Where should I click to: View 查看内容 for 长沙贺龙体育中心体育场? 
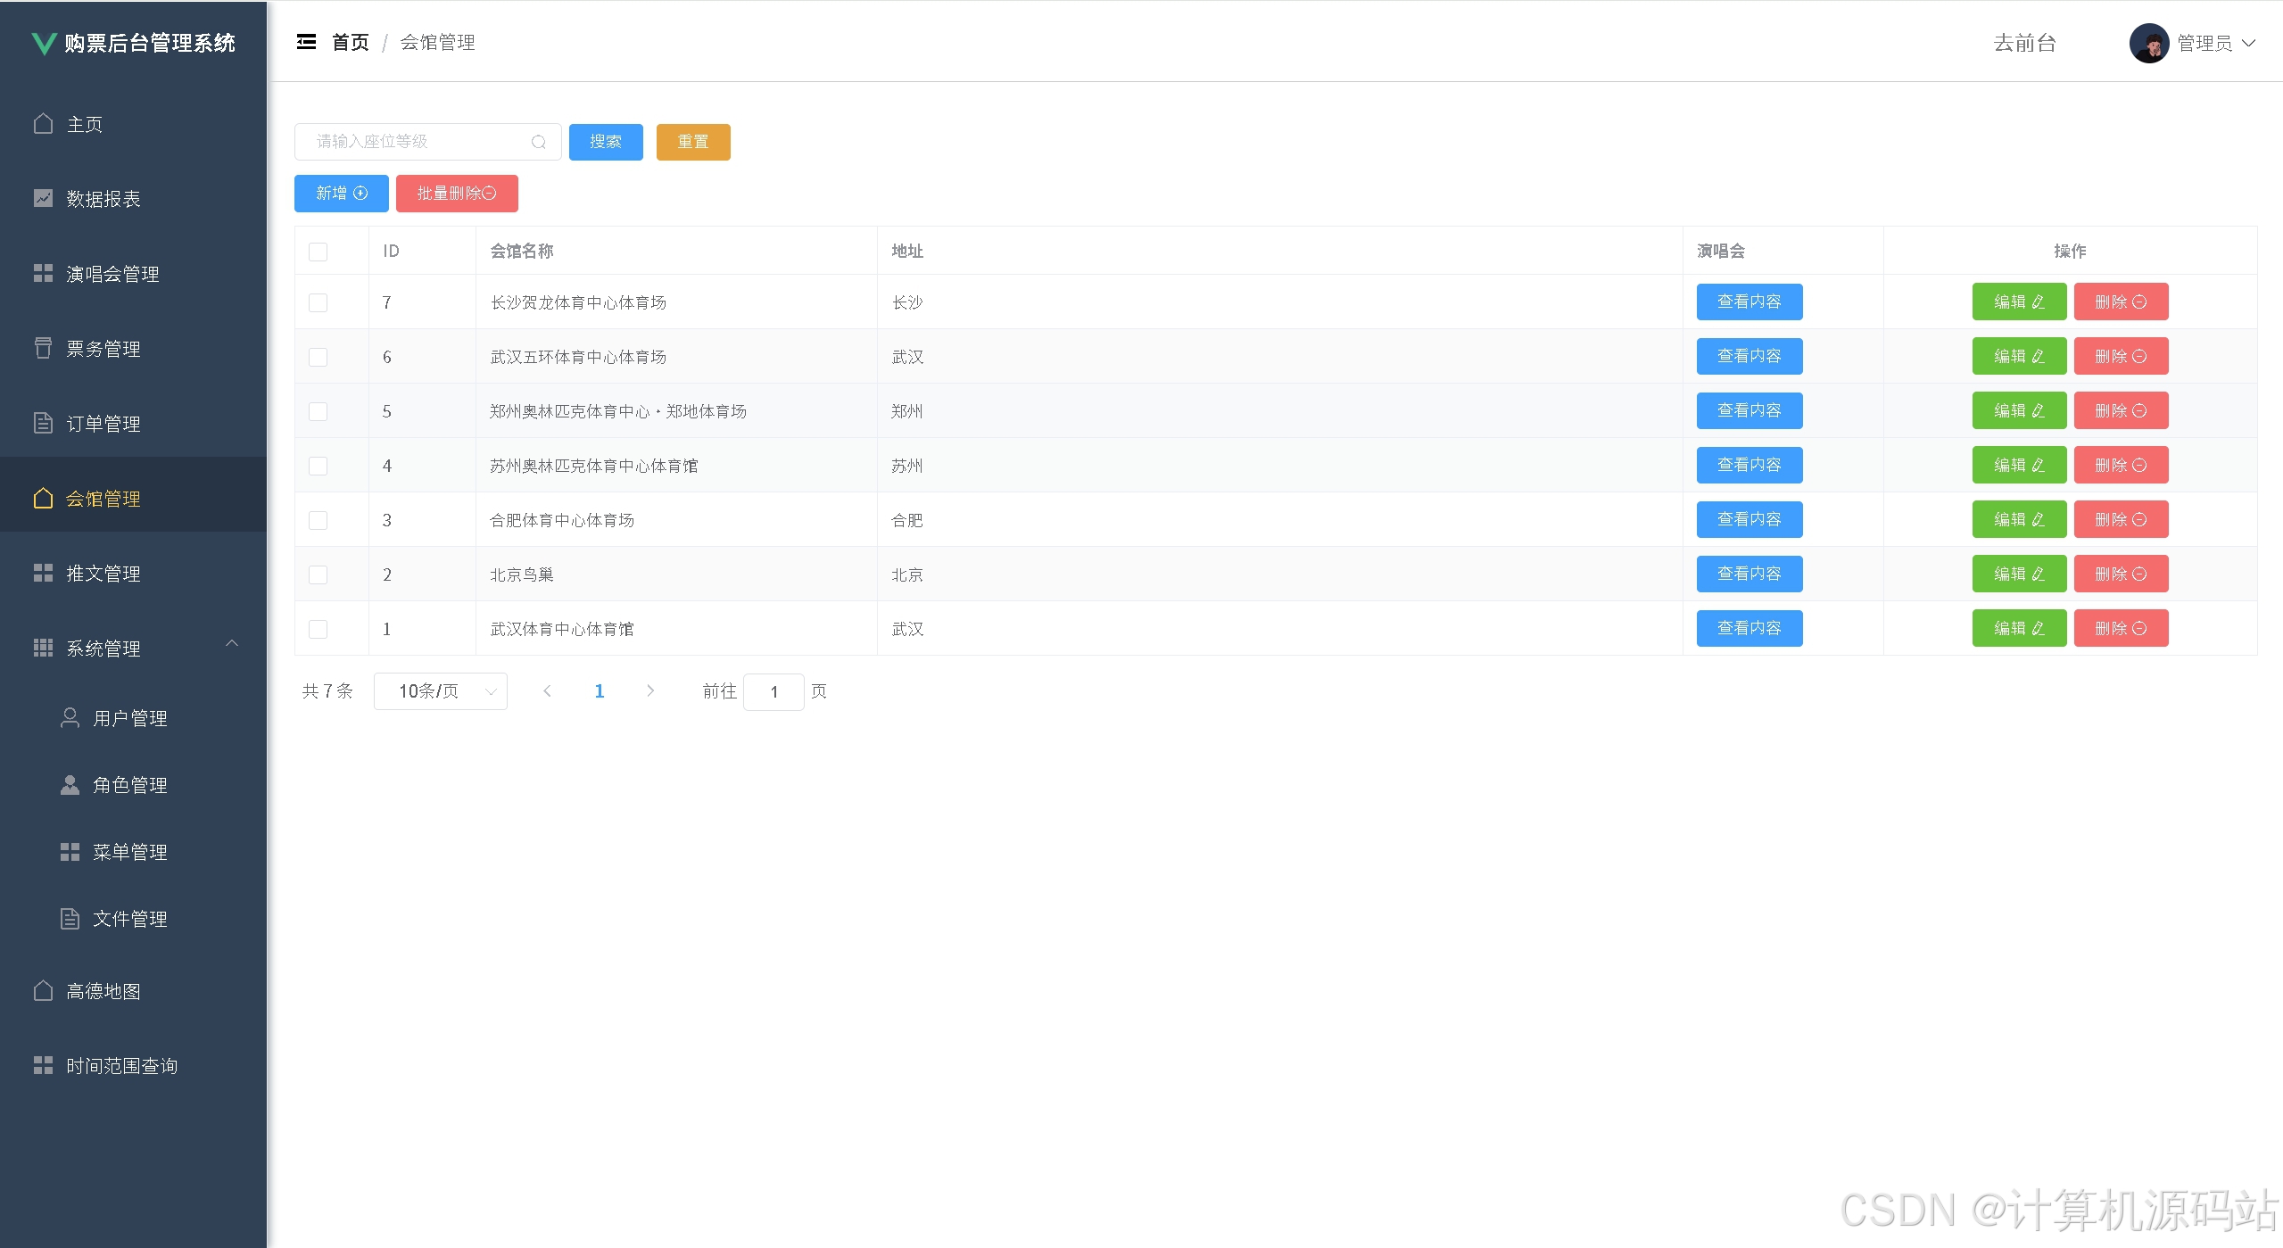click(x=1749, y=302)
